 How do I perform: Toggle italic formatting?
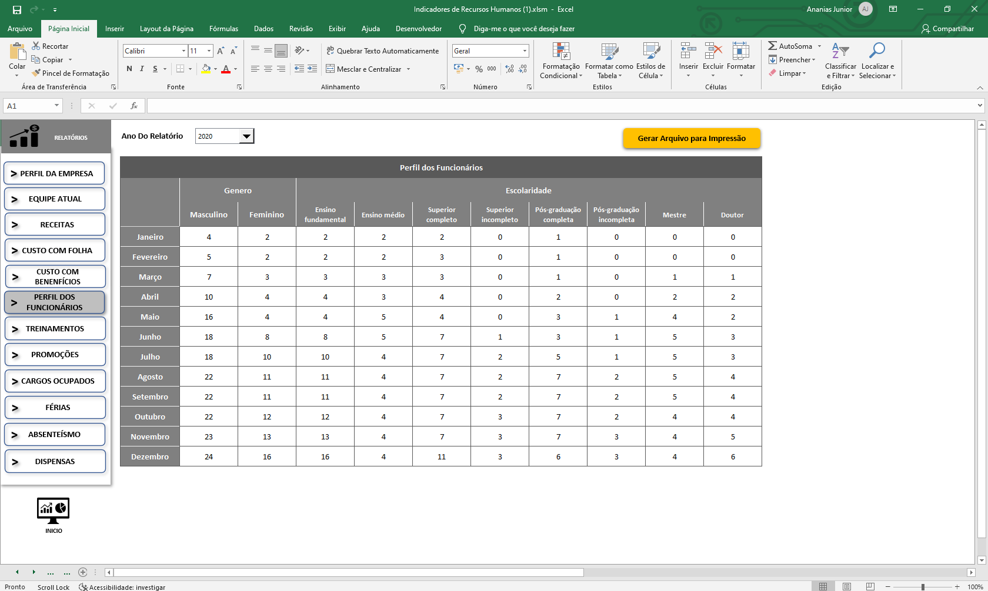coord(142,69)
